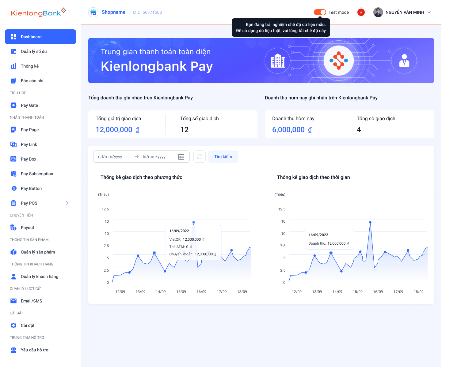Screen dimensions: 461x367
Task: Click the Yêu cầu hỗ trợ headset icon
Action: 13,350
